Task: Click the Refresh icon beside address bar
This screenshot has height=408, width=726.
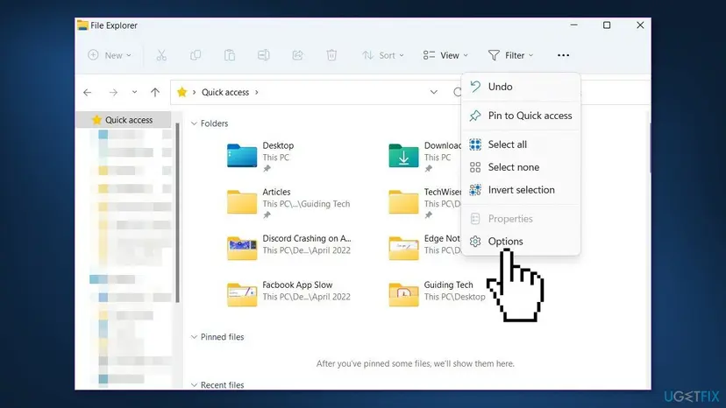Action: click(x=457, y=92)
